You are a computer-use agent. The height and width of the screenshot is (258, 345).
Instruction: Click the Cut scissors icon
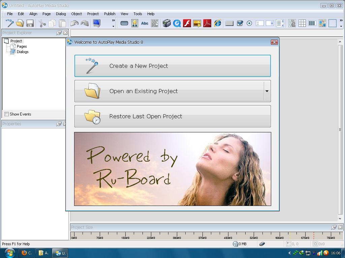point(42,23)
